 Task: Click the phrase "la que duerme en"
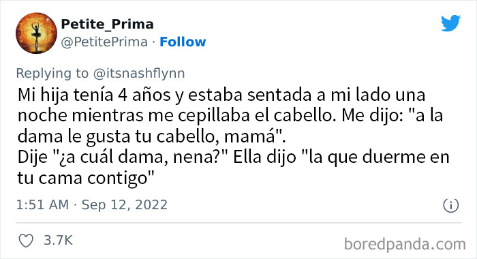click(x=375, y=157)
